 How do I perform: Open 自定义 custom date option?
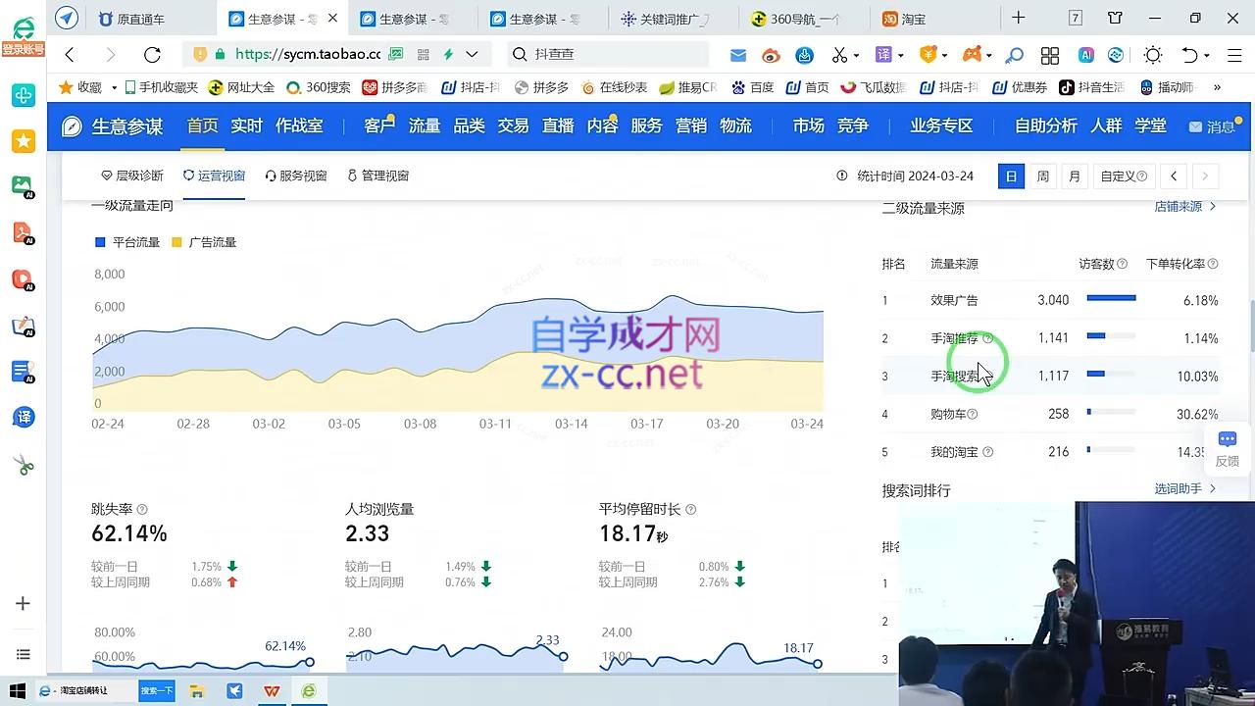1123,176
